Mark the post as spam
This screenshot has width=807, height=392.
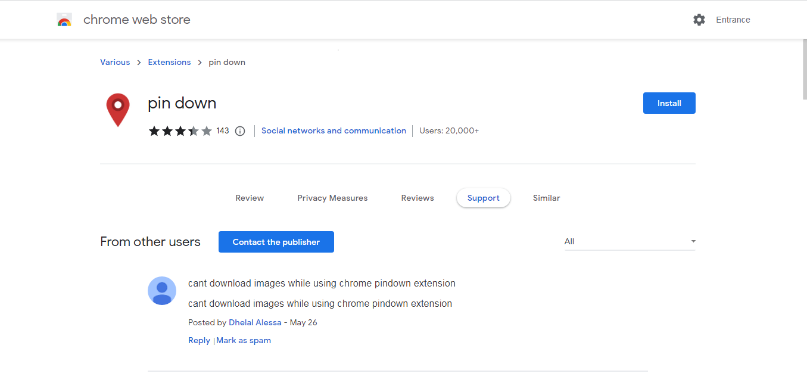coord(244,340)
